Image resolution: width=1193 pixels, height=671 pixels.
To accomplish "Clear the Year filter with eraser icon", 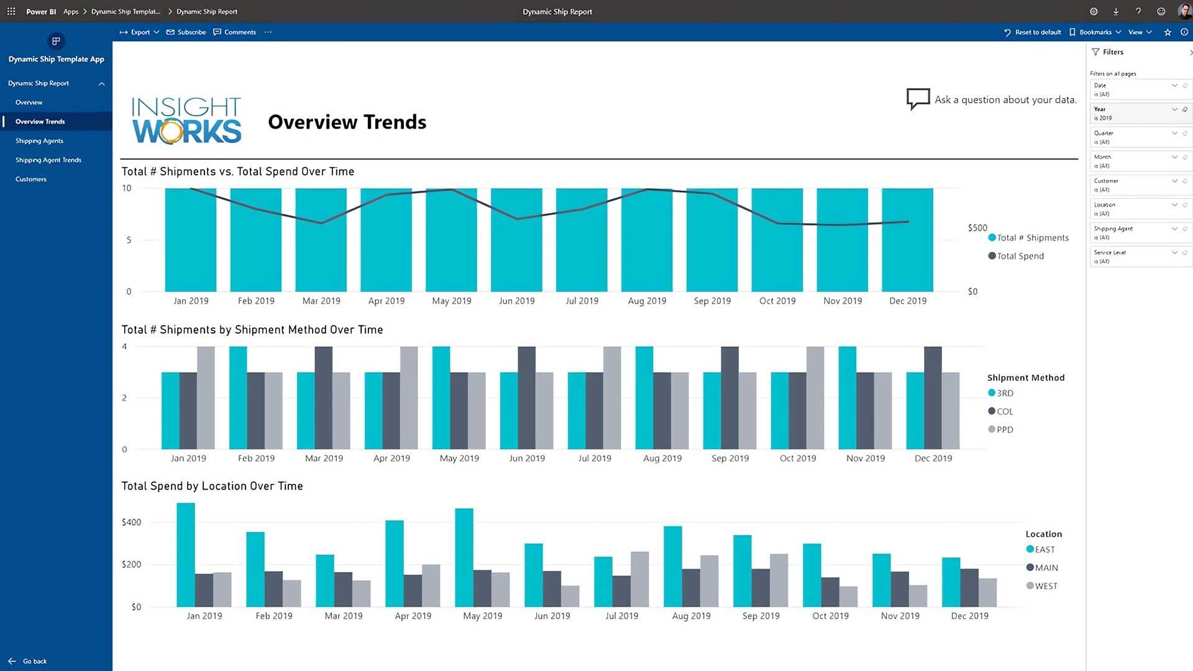I will click(x=1185, y=109).
